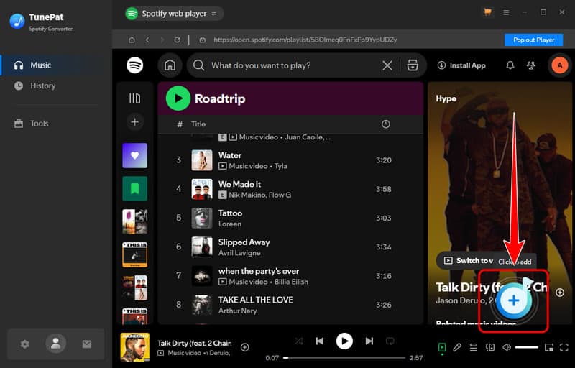Toggle Now Playing view
Viewport: 575px width, 368px height.
click(442, 348)
